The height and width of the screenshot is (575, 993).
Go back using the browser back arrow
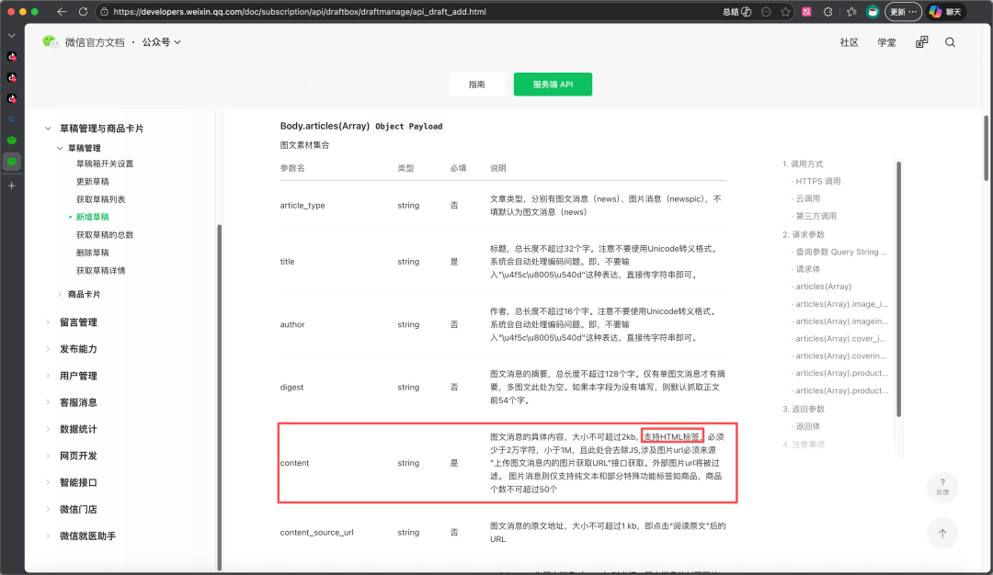coord(62,11)
